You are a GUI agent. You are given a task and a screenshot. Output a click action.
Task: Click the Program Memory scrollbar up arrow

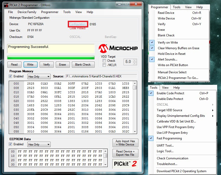click(x=135, y=83)
